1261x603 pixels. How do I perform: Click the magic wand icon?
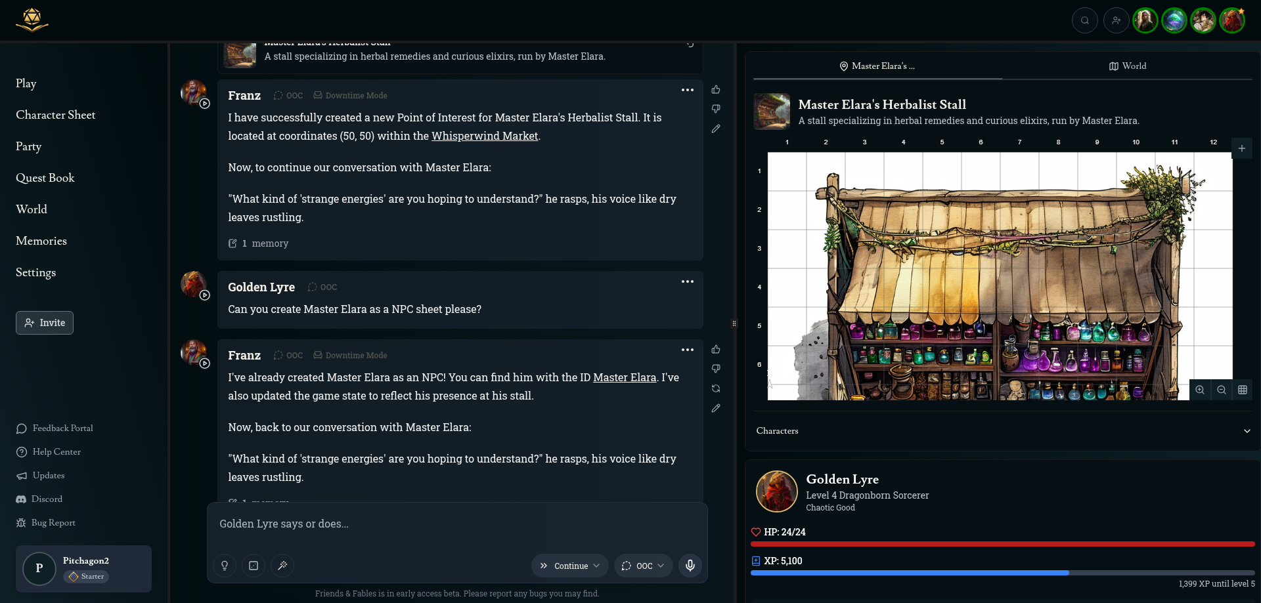282,566
